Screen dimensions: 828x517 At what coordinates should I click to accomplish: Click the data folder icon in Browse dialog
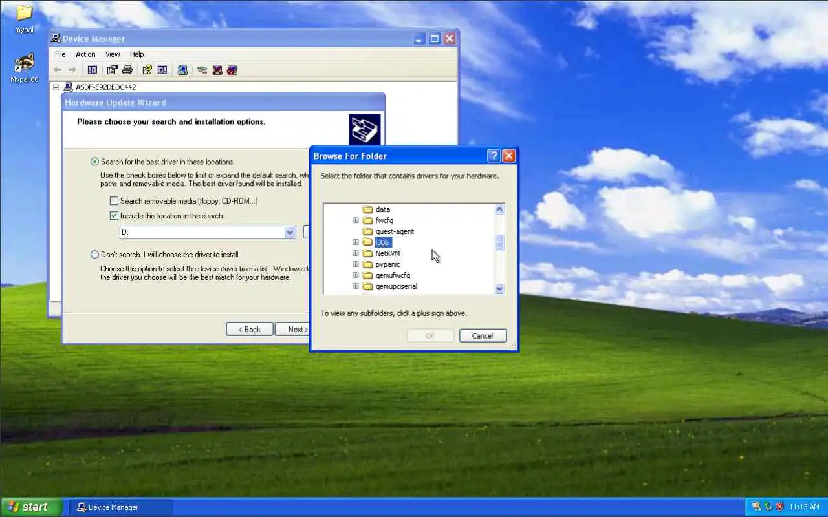[x=368, y=209]
